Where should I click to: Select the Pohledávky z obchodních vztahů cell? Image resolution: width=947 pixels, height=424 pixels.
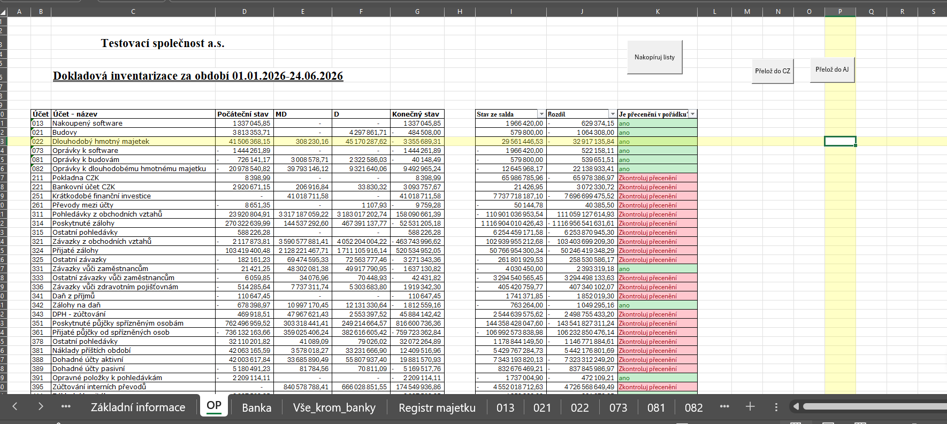coord(133,214)
